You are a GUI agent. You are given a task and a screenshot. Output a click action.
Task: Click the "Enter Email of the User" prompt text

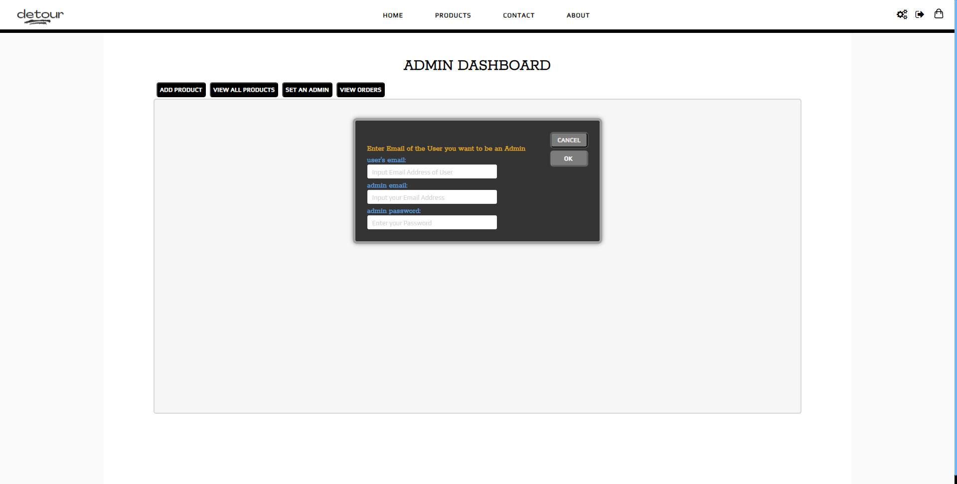pos(446,149)
